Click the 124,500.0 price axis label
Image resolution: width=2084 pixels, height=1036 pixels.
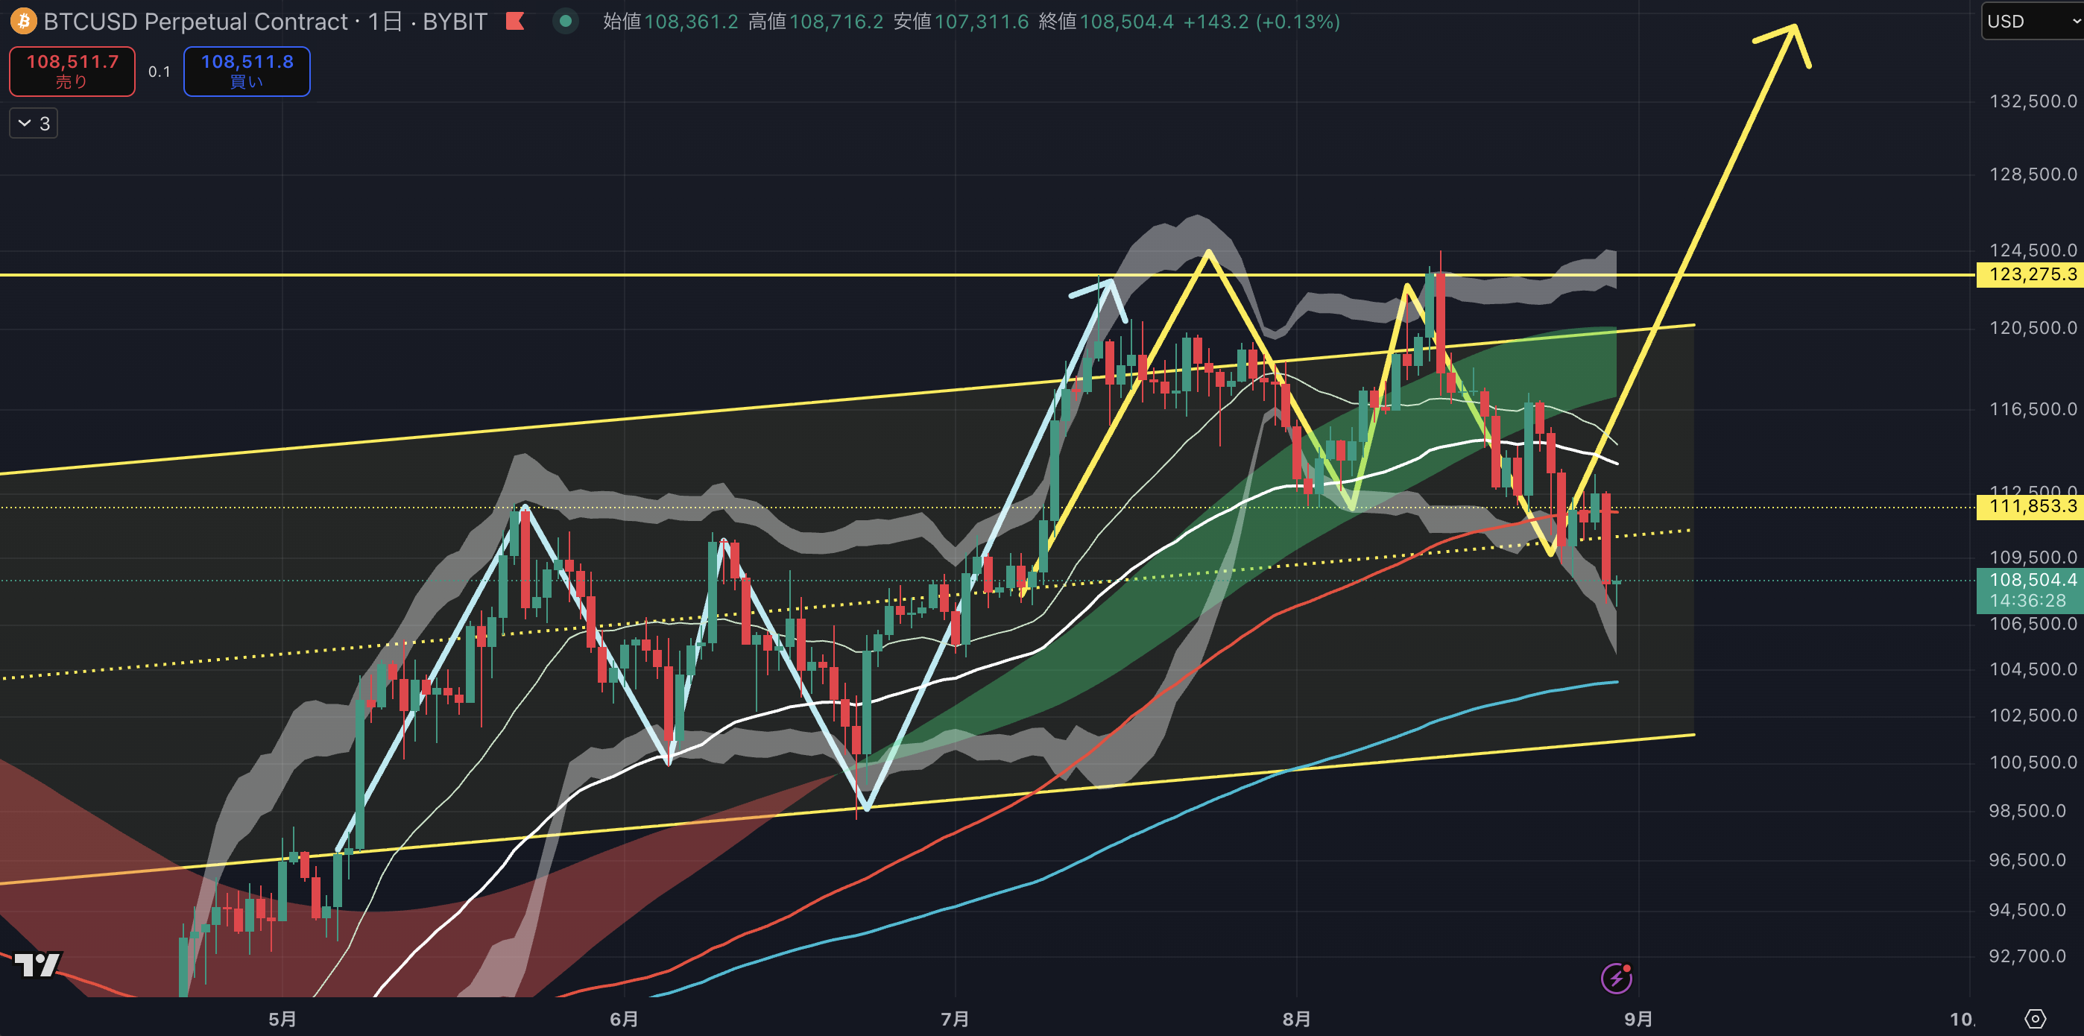[2033, 250]
